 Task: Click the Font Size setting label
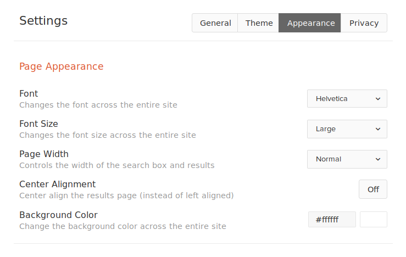tap(38, 124)
